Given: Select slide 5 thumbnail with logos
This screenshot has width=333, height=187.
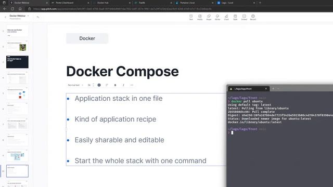Looking at the screenshot, I should (17, 93).
